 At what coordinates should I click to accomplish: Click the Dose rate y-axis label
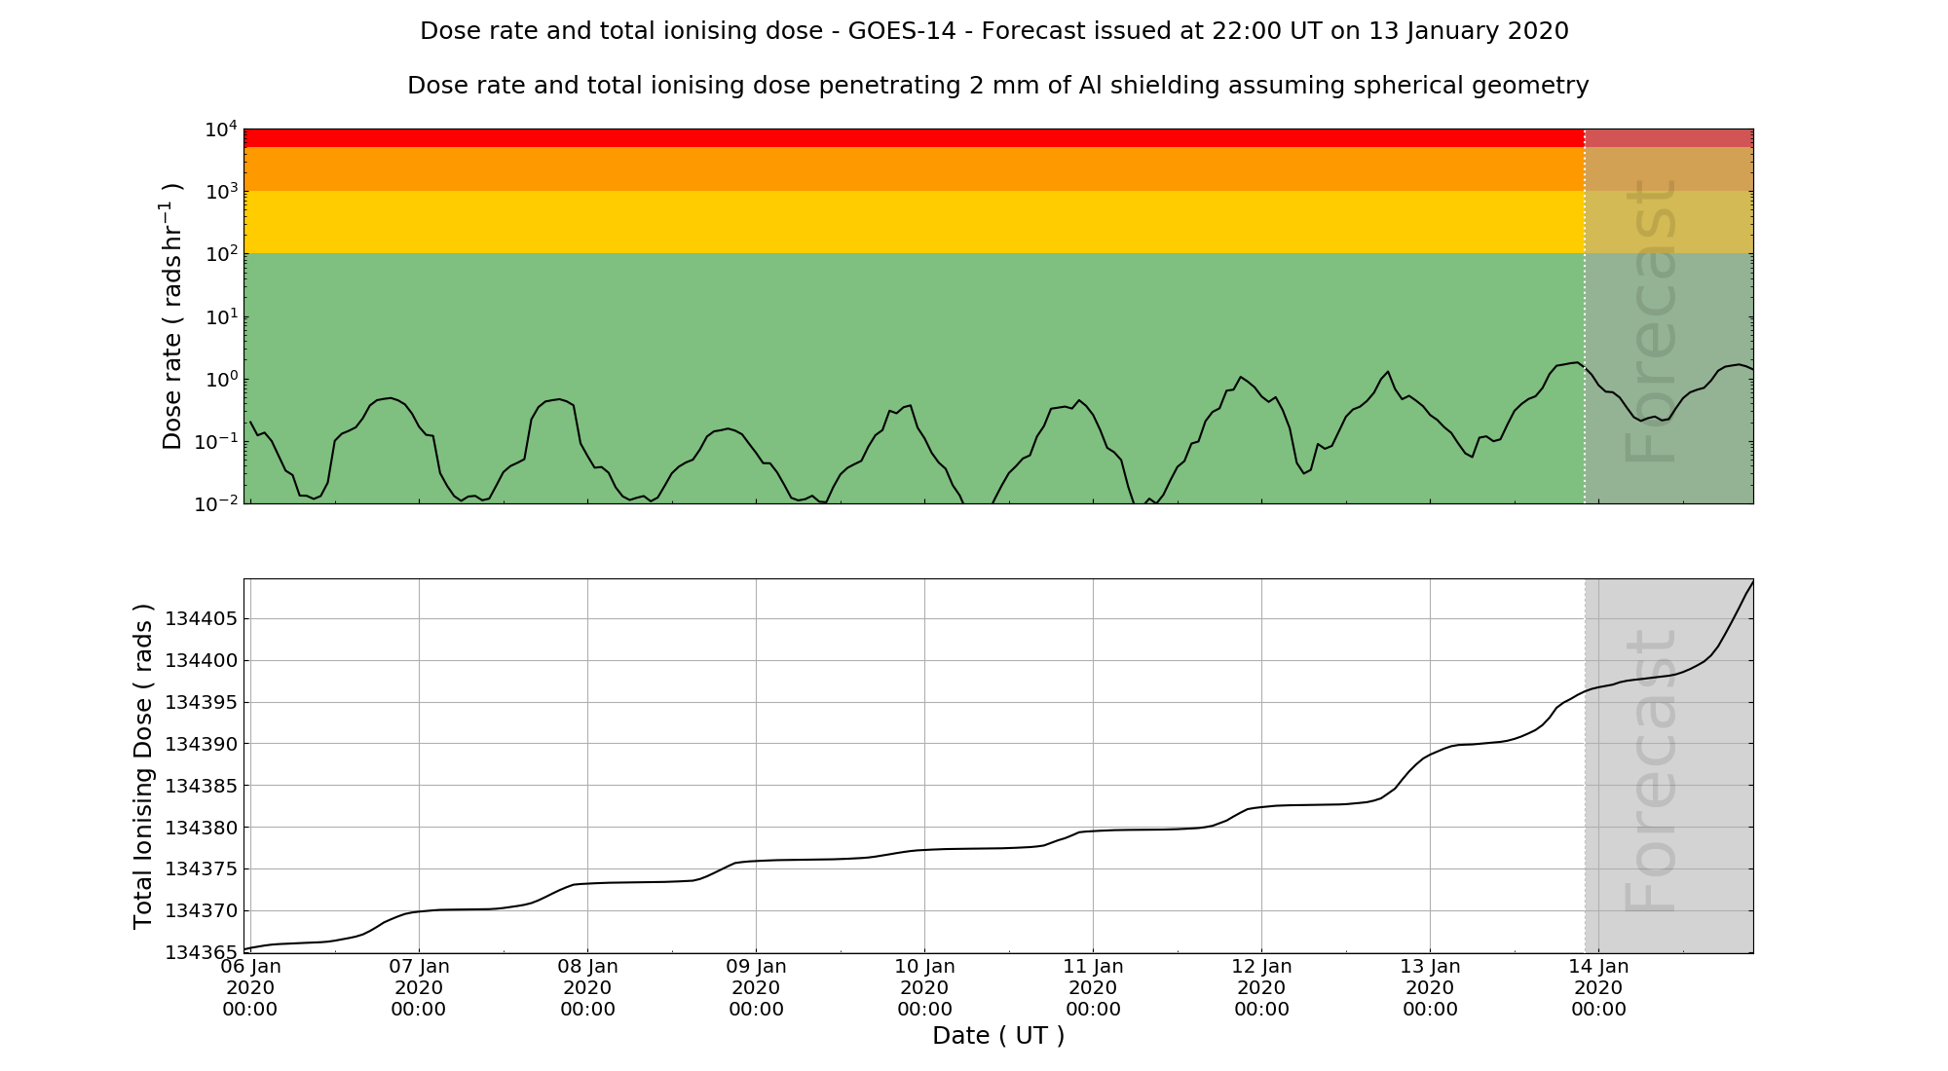pyautogui.click(x=172, y=316)
